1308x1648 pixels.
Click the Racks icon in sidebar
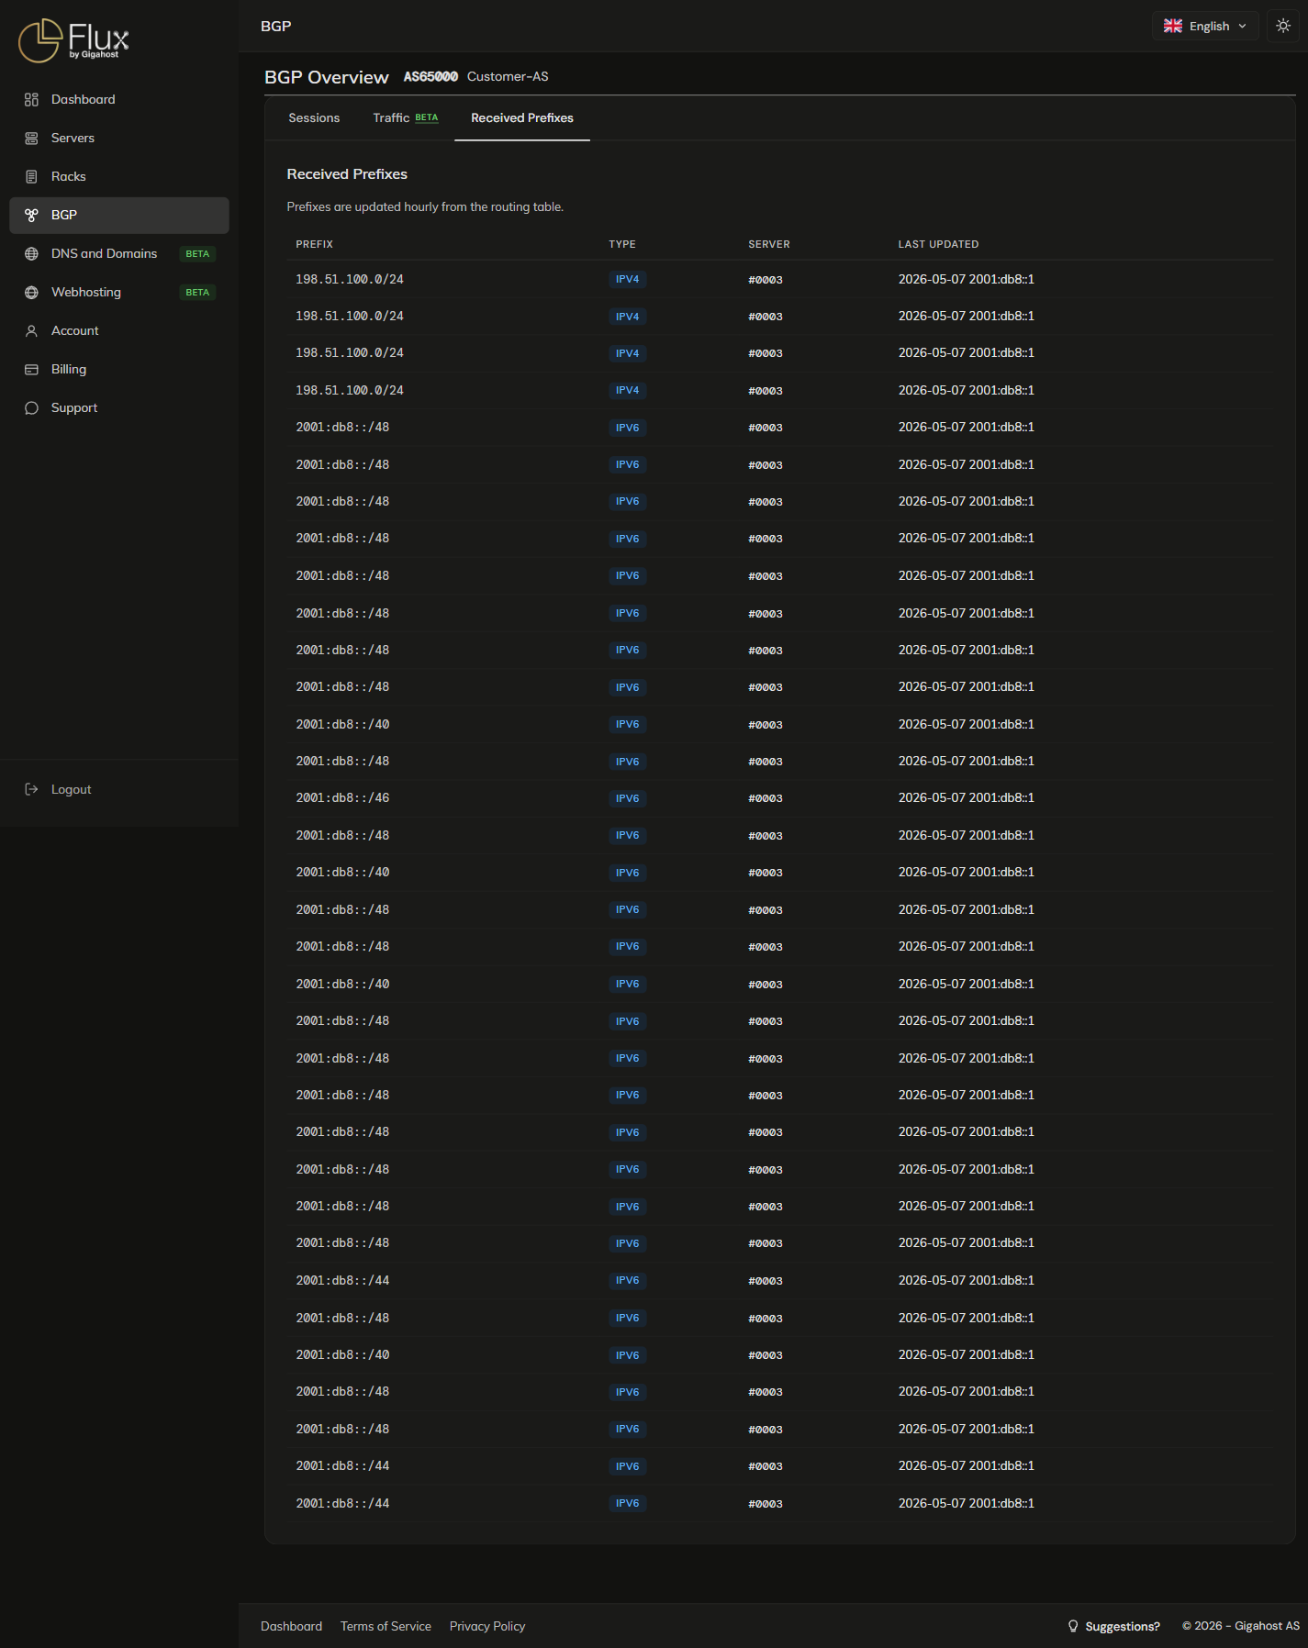31,176
